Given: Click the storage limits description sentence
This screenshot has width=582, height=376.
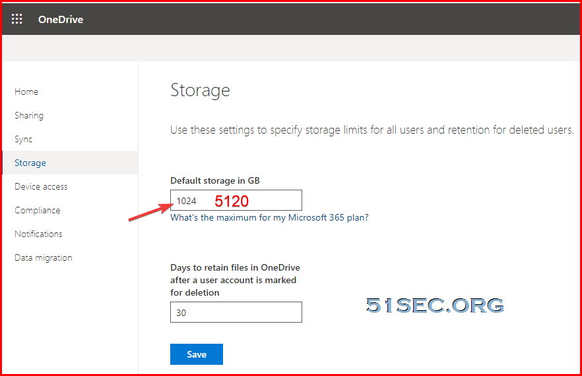Looking at the screenshot, I should [x=372, y=130].
